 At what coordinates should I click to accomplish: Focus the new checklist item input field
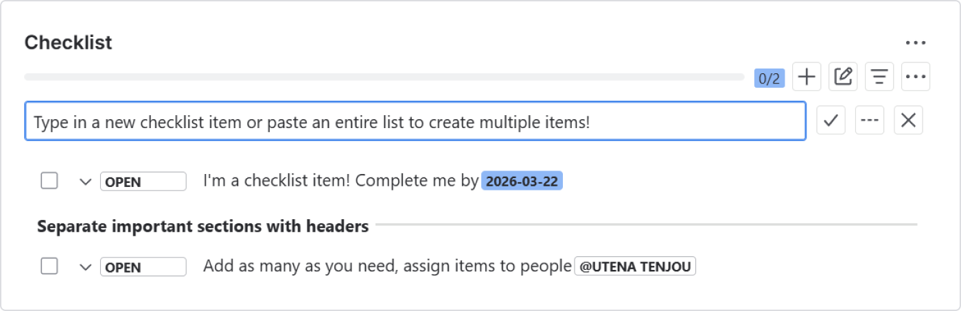click(415, 121)
